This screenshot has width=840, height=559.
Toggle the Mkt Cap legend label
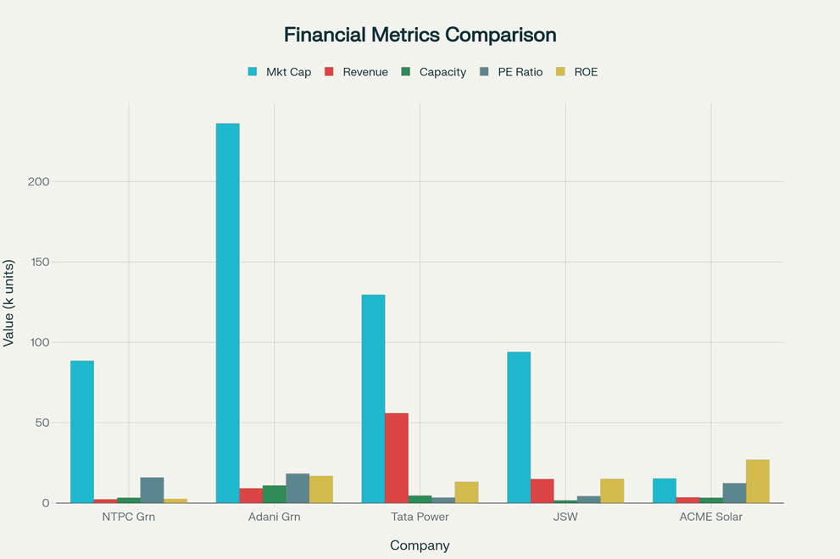click(288, 72)
